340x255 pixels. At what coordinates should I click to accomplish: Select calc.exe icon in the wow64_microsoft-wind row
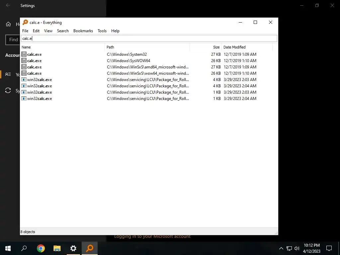[24, 73]
